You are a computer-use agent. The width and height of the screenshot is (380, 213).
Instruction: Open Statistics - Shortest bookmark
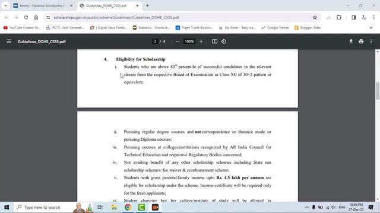151,28
